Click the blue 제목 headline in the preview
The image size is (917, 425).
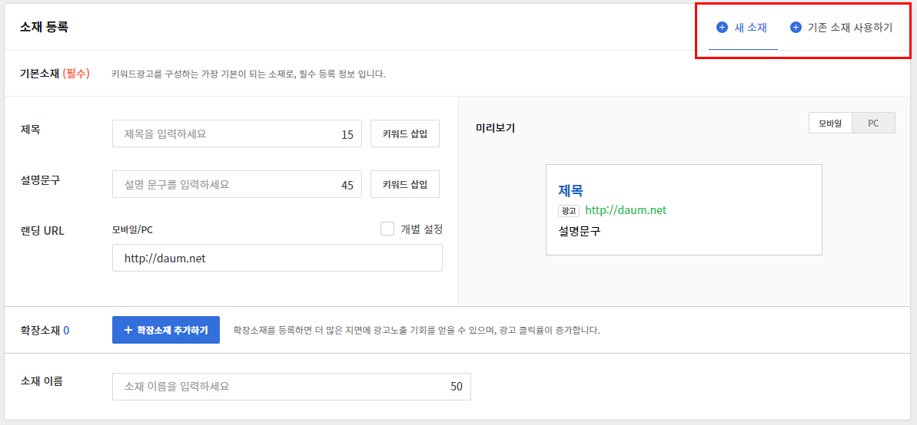coord(570,190)
